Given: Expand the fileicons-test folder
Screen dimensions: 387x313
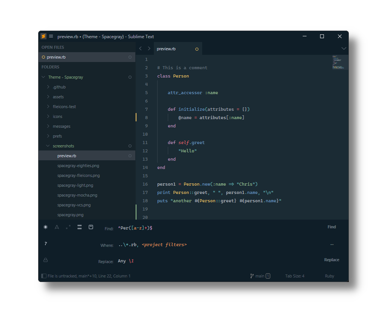Looking at the screenshot, I should 48,107.
